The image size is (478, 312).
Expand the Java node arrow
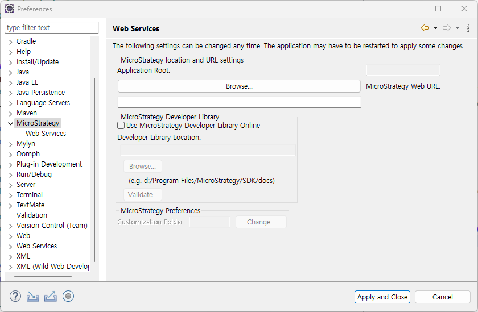click(11, 73)
